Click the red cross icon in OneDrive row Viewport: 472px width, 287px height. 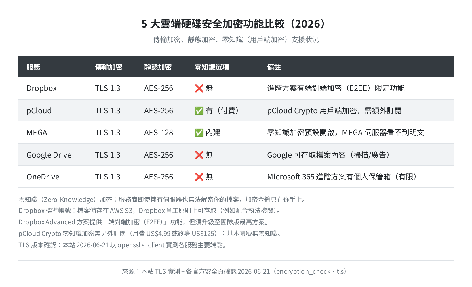tap(199, 177)
